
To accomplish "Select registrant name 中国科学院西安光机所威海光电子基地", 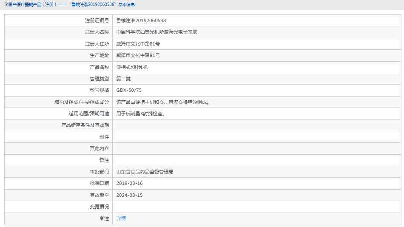I will pyautogui.click(x=156, y=32).
